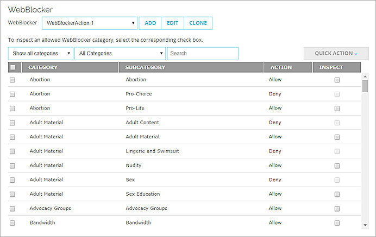Image resolution: width=376 pixels, height=237 pixels.
Task: Click the scrollbar up arrow
Action: tap(365, 76)
